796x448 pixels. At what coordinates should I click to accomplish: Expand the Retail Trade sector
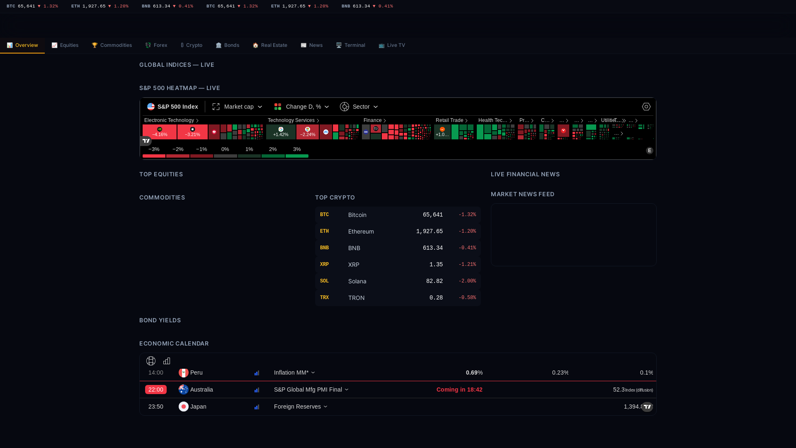point(451,120)
